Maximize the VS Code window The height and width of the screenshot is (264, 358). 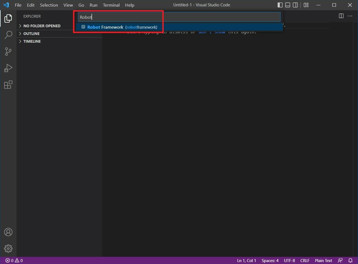tap(334, 5)
